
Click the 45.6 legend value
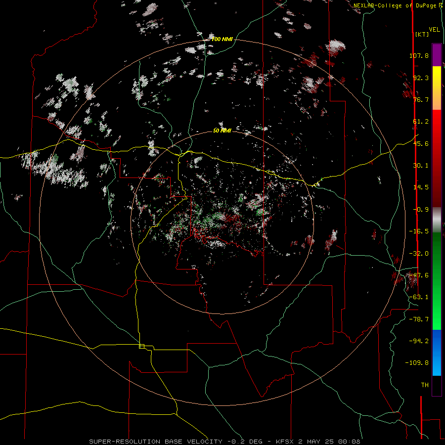[421, 143]
